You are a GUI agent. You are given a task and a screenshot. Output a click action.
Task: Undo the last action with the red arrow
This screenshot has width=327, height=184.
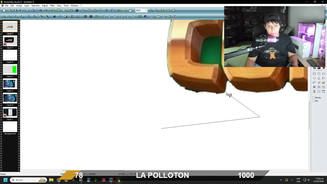(x=40, y=10)
